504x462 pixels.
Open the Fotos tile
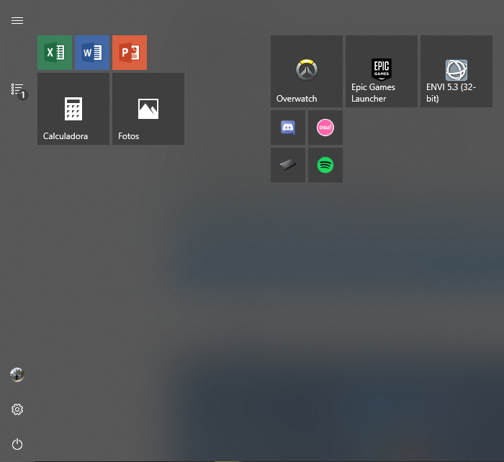148,109
